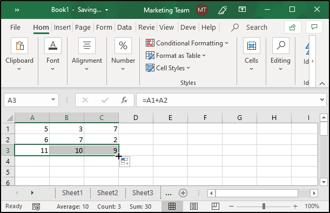Click the ribbon display options icon
The image size is (330, 213).
[243, 10]
